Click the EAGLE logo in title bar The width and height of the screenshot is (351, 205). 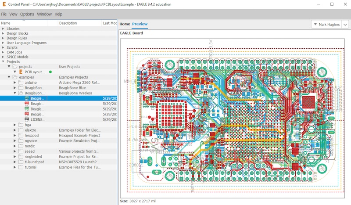(4, 4)
